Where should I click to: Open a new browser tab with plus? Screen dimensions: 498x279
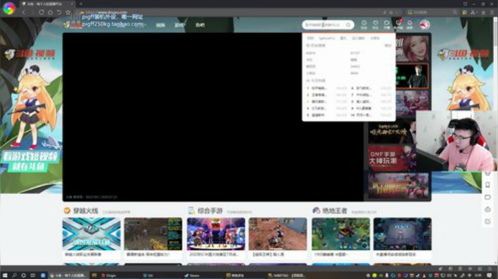click(81, 4)
